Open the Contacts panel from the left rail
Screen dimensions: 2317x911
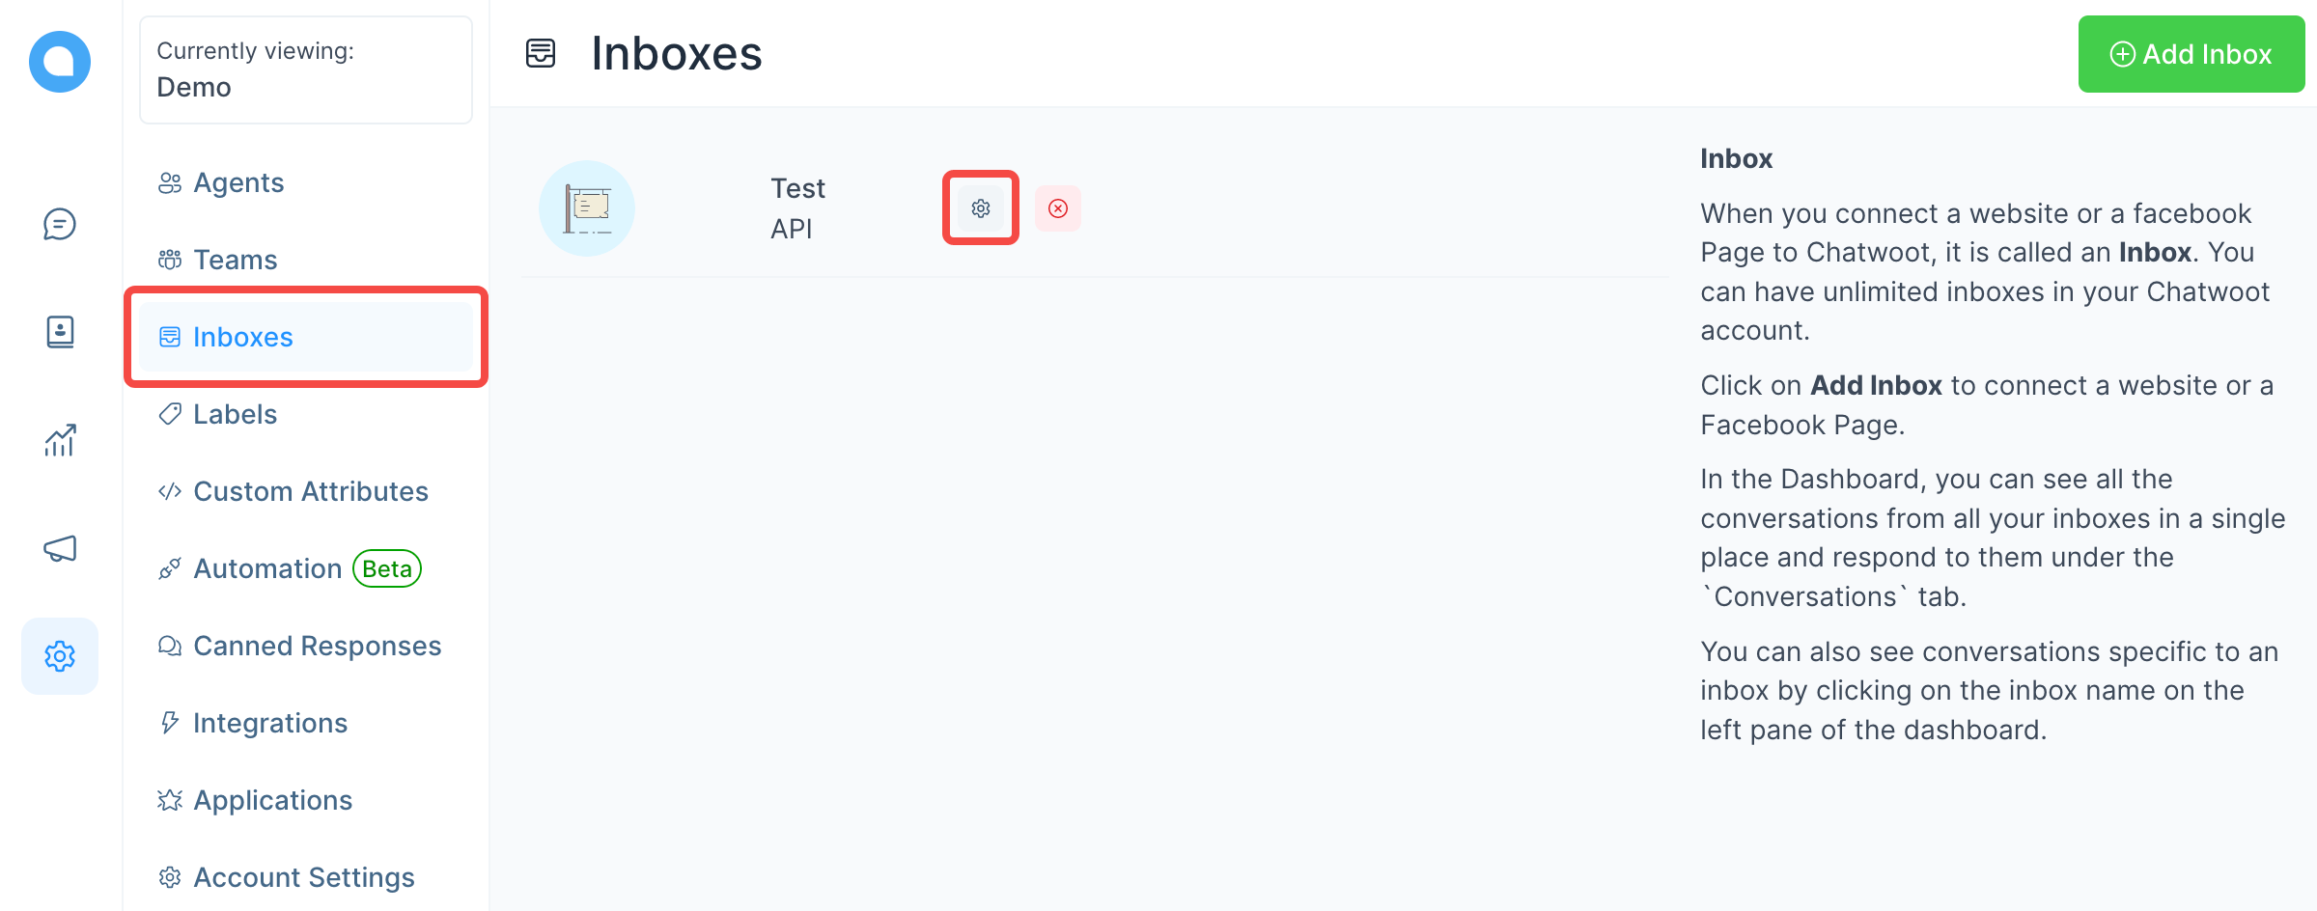coord(60,332)
